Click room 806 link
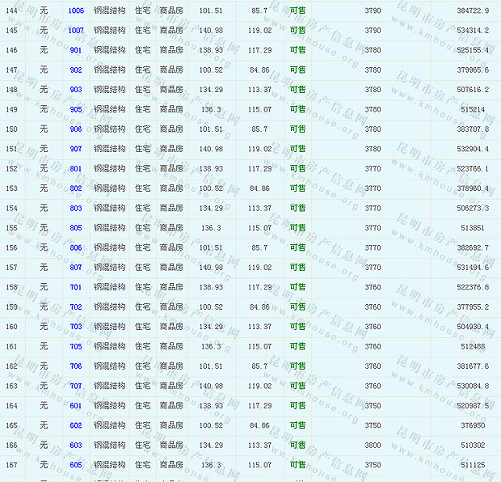This screenshot has height=482, width=501. pyautogui.click(x=76, y=247)
